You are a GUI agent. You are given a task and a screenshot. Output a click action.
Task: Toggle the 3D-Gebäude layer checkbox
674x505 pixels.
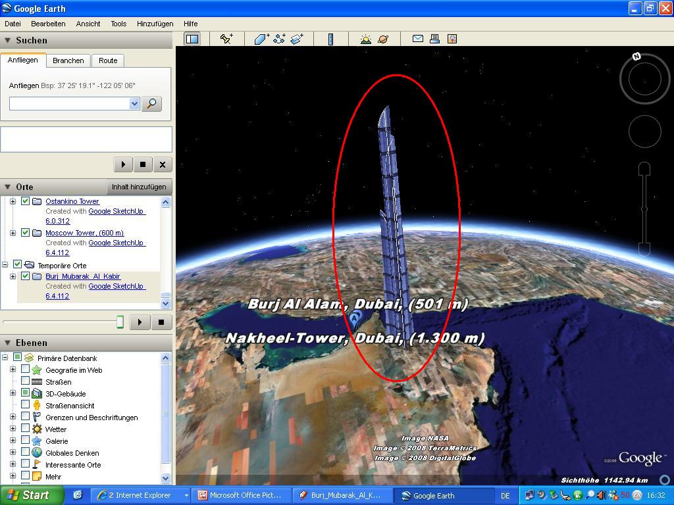(x=26, y=393)
